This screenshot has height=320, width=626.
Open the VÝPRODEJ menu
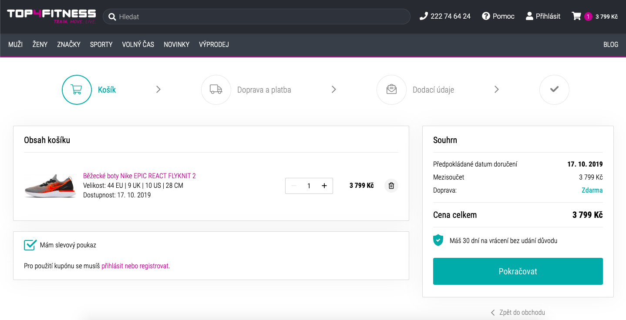click(x=214, y=44)
